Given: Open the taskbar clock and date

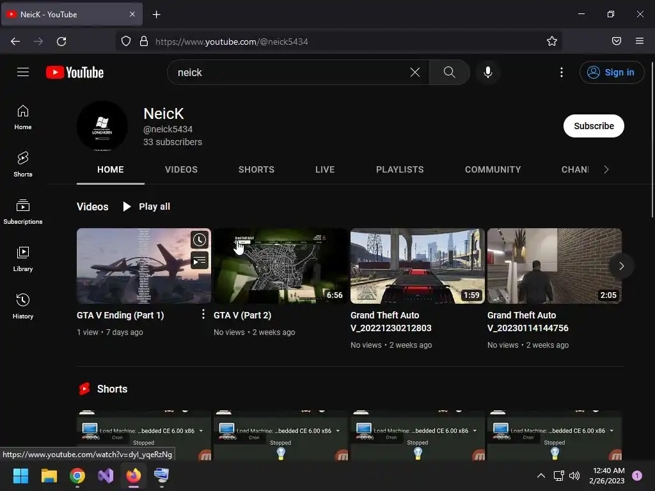Looking at the screenshot, I should point(607,476).
